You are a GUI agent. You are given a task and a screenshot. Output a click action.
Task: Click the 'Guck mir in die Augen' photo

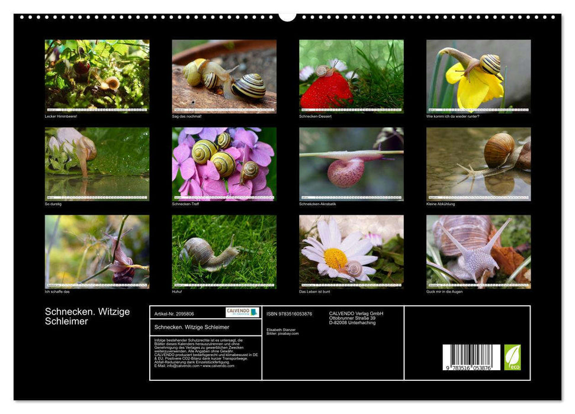(x=478, y=251)
